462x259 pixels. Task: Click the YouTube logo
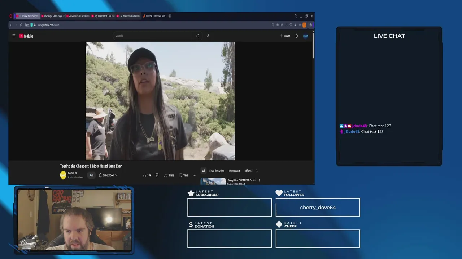tap(26, 36)
